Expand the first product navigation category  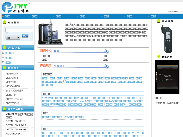(3, 53)
